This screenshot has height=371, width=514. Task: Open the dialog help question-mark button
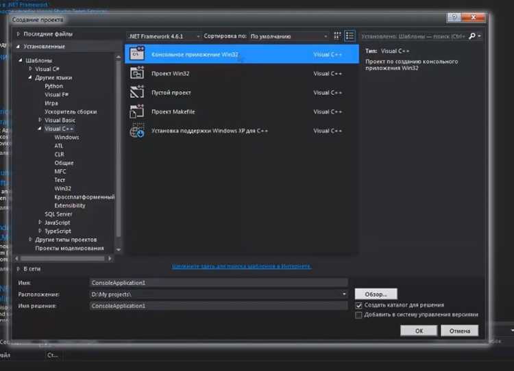[x=454, y=17]
